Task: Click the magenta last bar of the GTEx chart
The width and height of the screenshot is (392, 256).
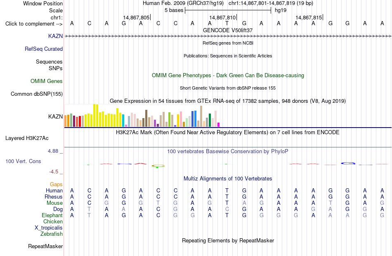Action: pyautogui.click(x=219, y=125)
